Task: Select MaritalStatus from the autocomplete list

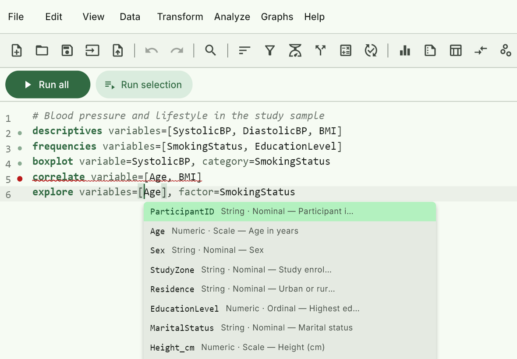Action: (x=290, y=328)
